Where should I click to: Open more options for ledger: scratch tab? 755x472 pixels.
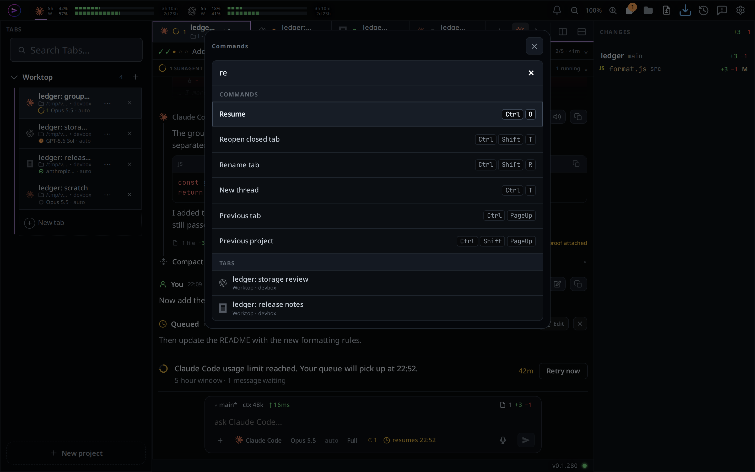(107, 195)
